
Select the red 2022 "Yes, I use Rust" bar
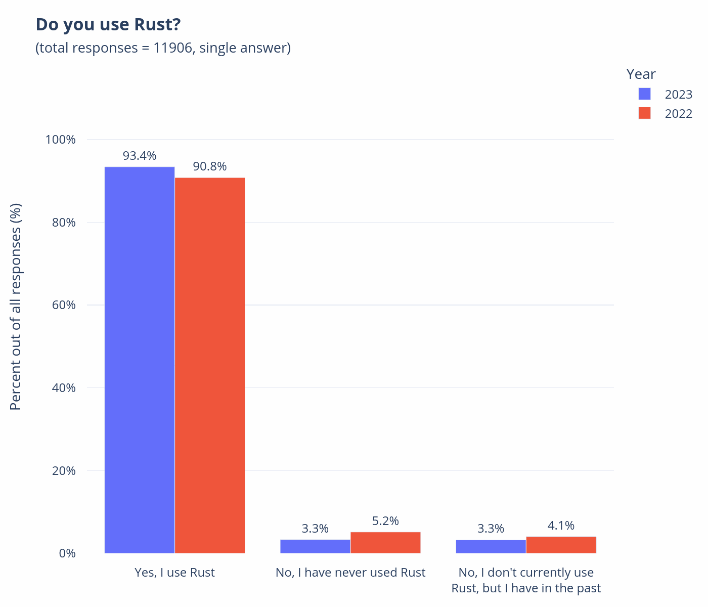click(210, 365)
